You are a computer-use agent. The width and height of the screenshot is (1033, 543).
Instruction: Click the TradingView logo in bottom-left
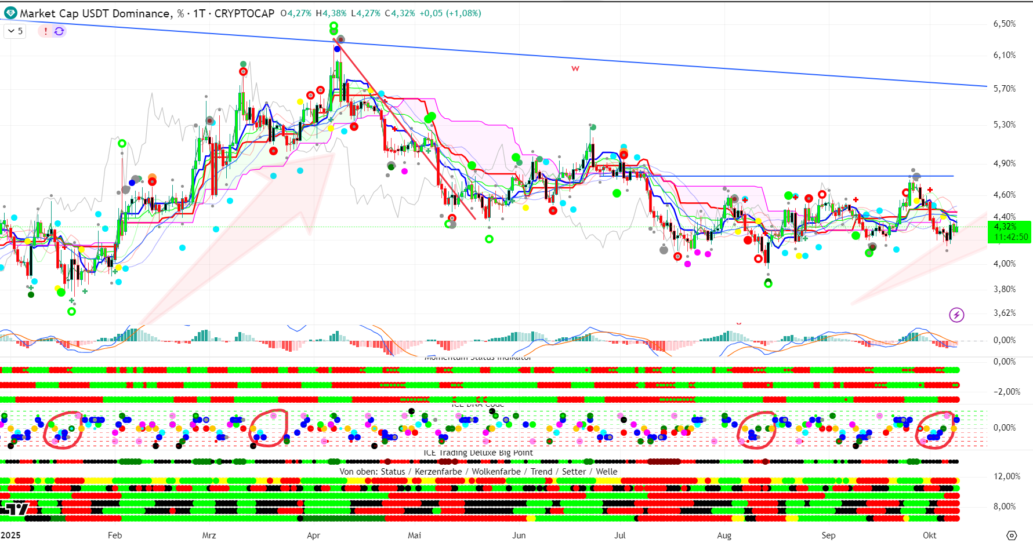coord(15,509)
